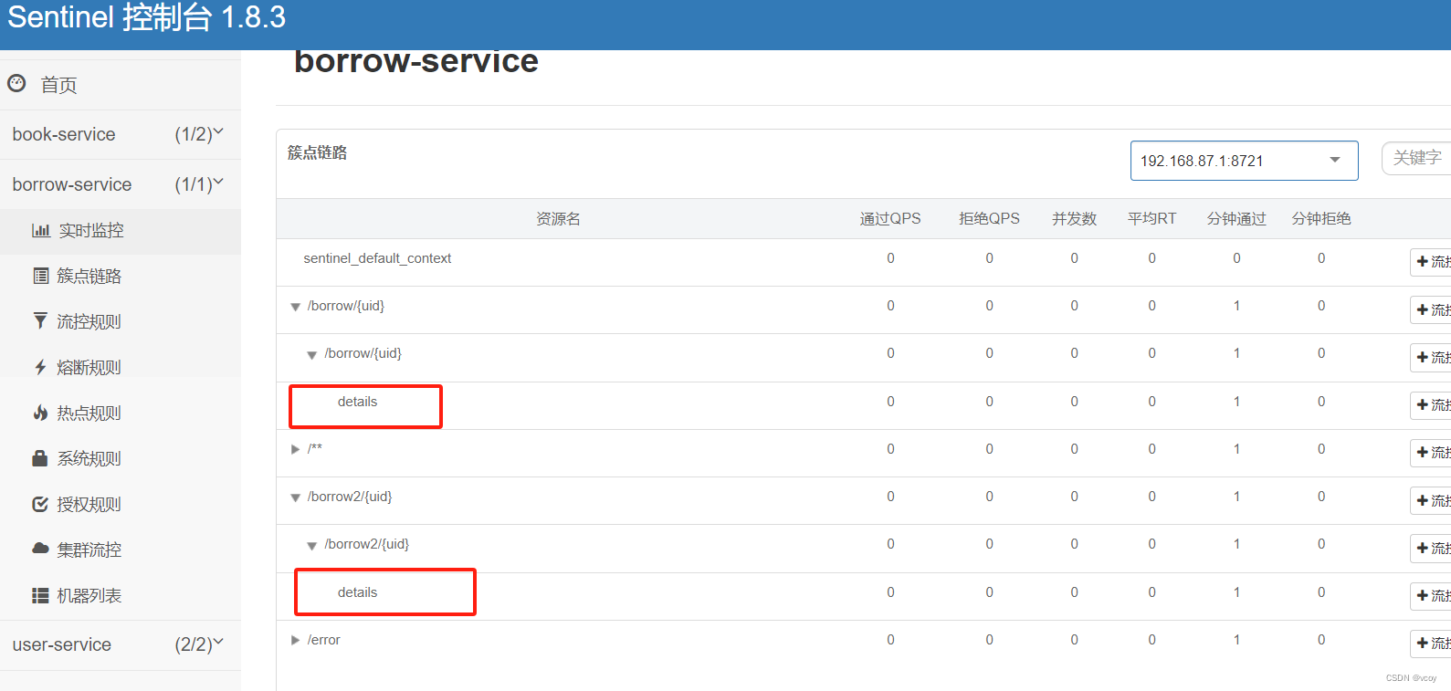Screen dimensions: 1451x691
Task: Open the 首页 home page
Action: coord(59,85)
